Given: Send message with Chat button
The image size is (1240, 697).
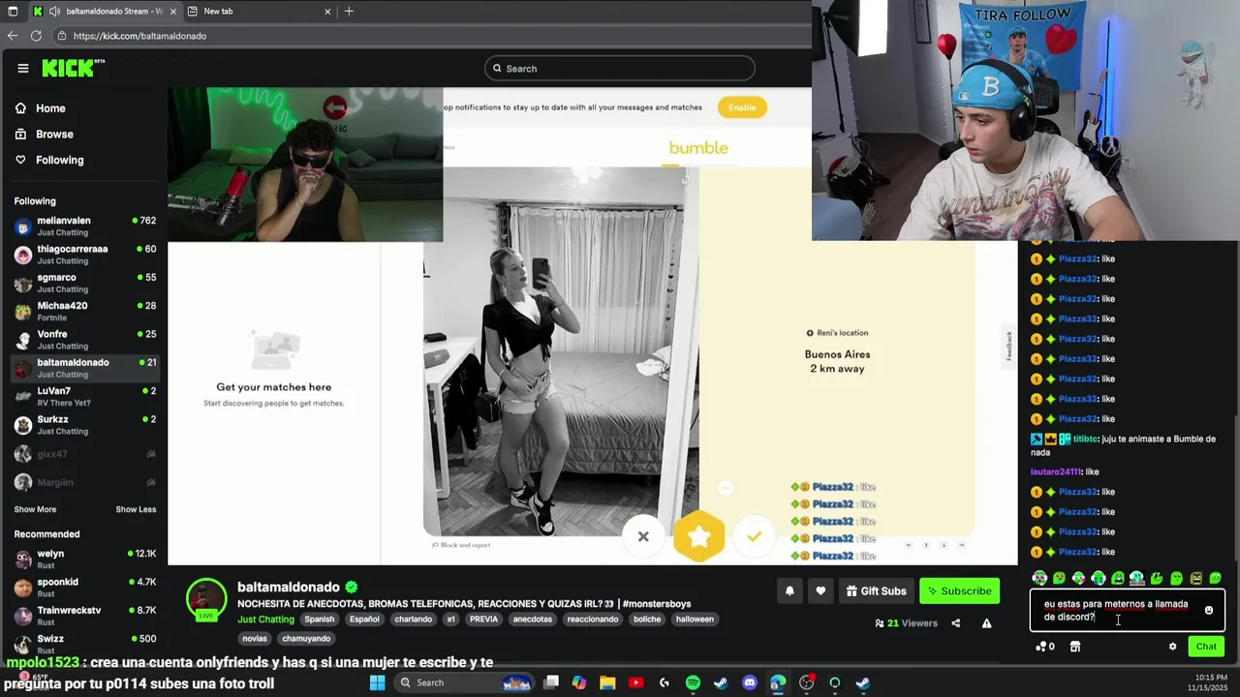Looking at the screenshot, I should pyautogui.click(x=1206, y=647).
